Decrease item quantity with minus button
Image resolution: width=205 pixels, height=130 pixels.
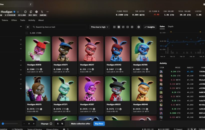click(x=24, y=123)
